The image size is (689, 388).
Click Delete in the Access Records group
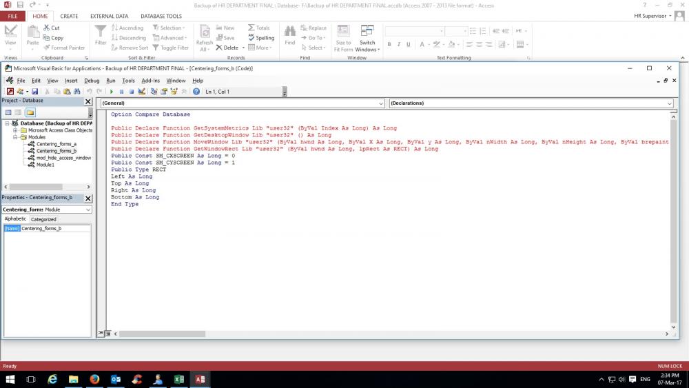[x=227, y=48]
